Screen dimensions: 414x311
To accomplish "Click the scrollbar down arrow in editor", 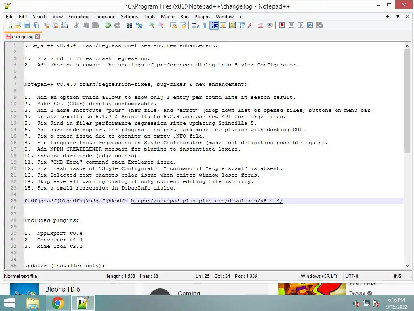I will coord(407,266).
